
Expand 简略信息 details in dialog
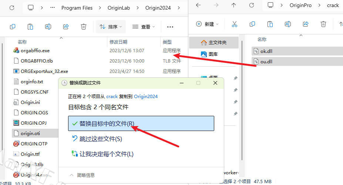tap(82, 175)
